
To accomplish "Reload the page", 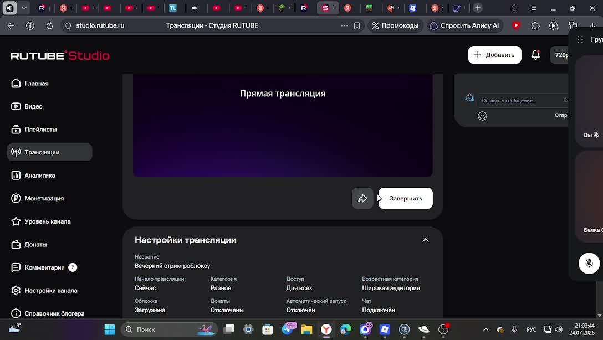I will pyautogui.click(x=50, y=25).
